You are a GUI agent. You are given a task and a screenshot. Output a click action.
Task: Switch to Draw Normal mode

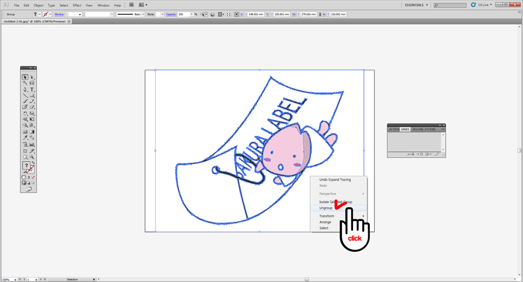click(x=24, y=183)
